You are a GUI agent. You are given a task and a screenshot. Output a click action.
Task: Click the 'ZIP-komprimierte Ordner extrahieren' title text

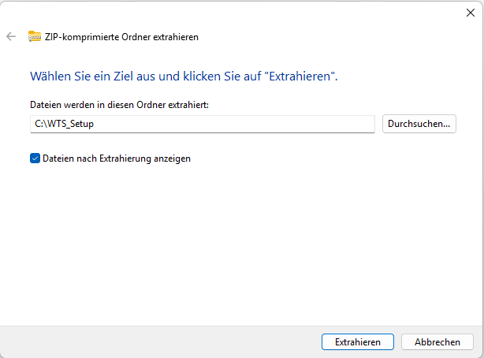point(121,36)
